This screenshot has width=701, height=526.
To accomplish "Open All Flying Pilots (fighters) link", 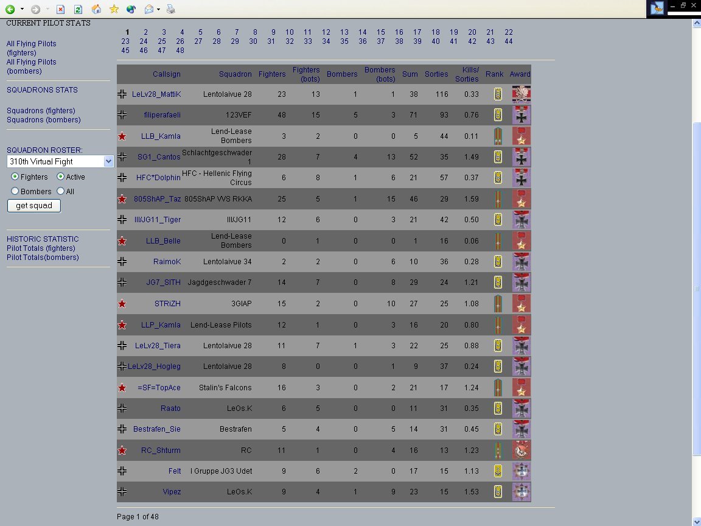I will coord(31,48).
